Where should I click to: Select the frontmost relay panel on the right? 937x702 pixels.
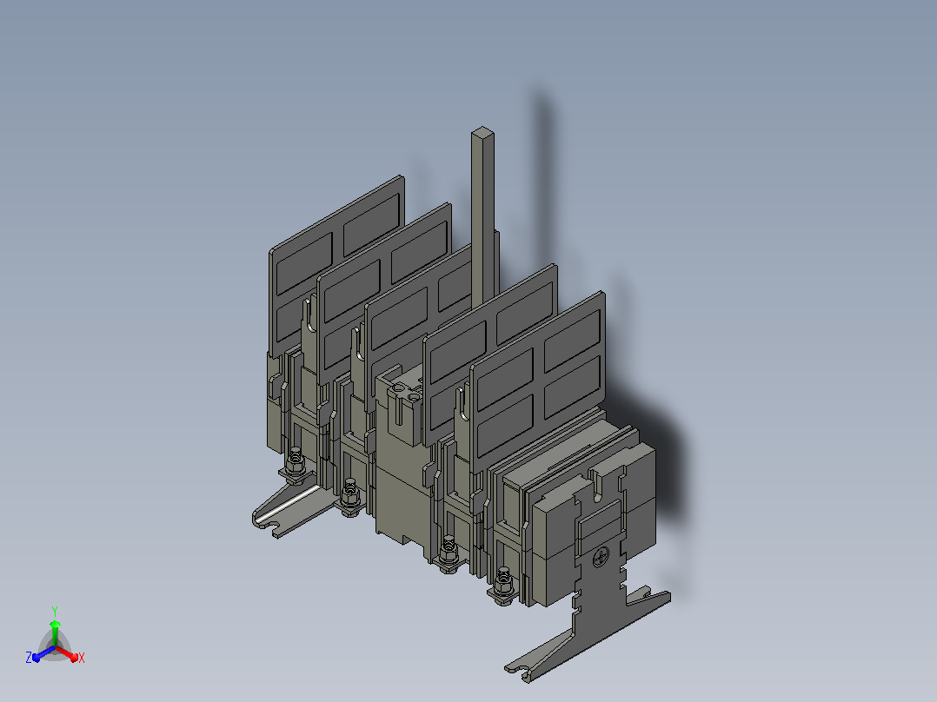click(x=538, y=381)
